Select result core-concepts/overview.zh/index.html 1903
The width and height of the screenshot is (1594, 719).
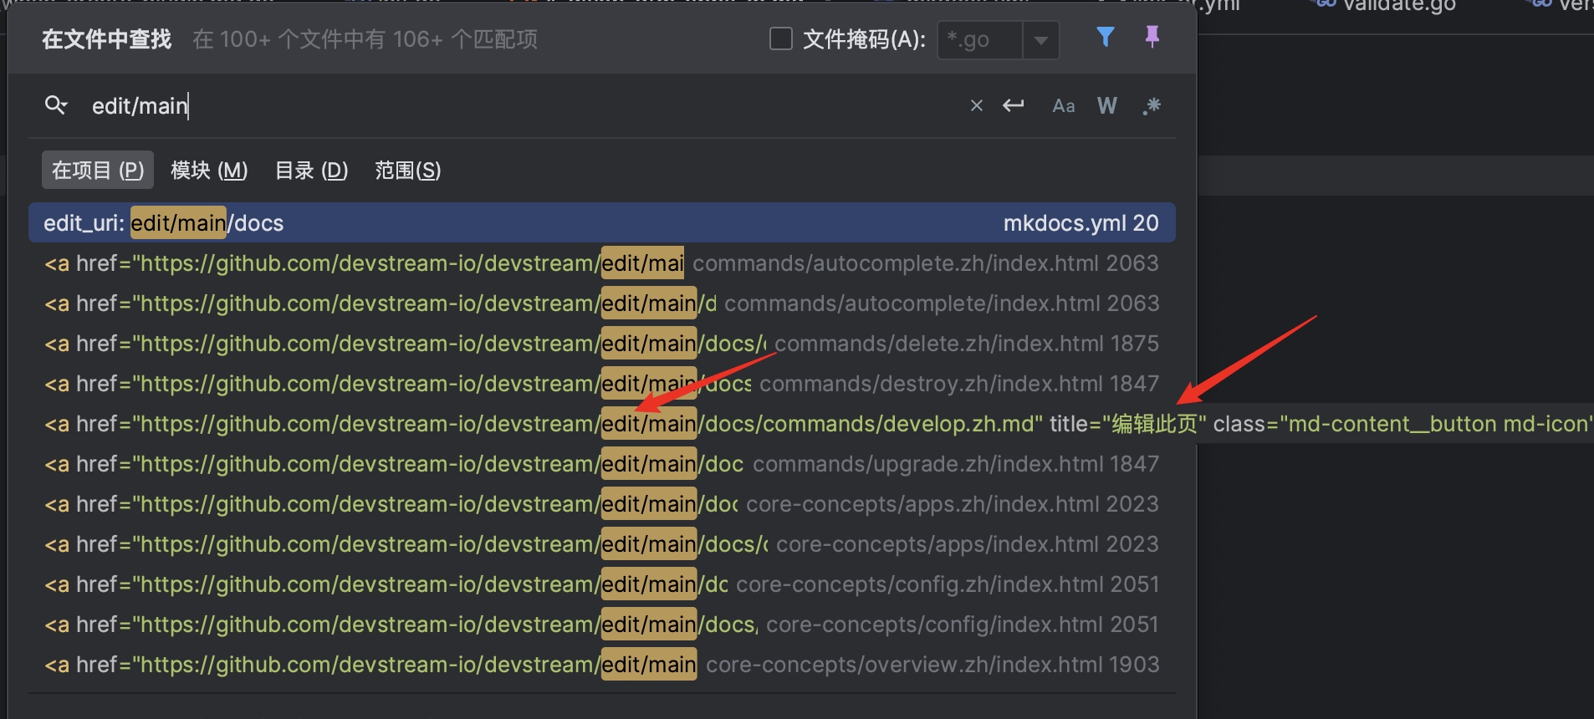pos(602,665)
